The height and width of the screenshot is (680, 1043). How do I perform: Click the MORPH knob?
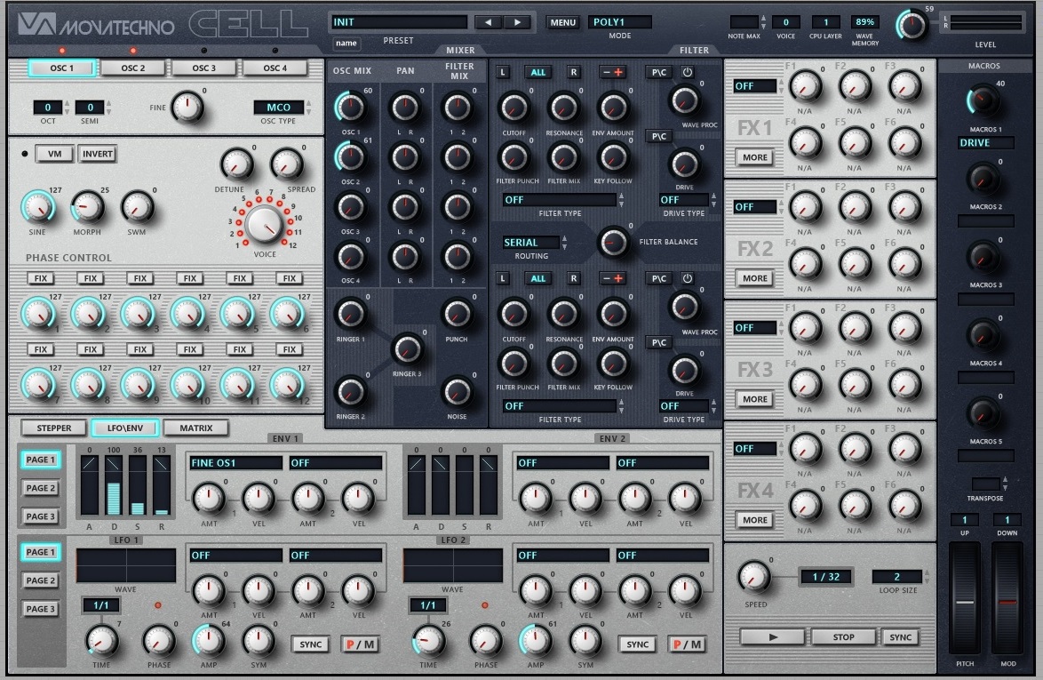click(x=87, y=207)
